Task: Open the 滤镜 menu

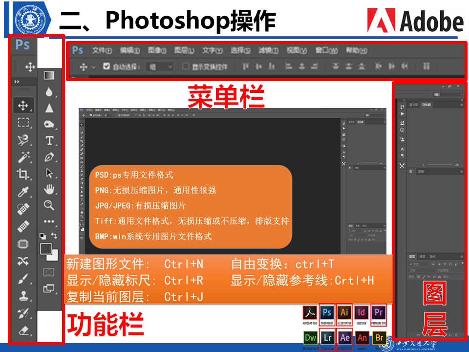Action: [x=268, y=50]
